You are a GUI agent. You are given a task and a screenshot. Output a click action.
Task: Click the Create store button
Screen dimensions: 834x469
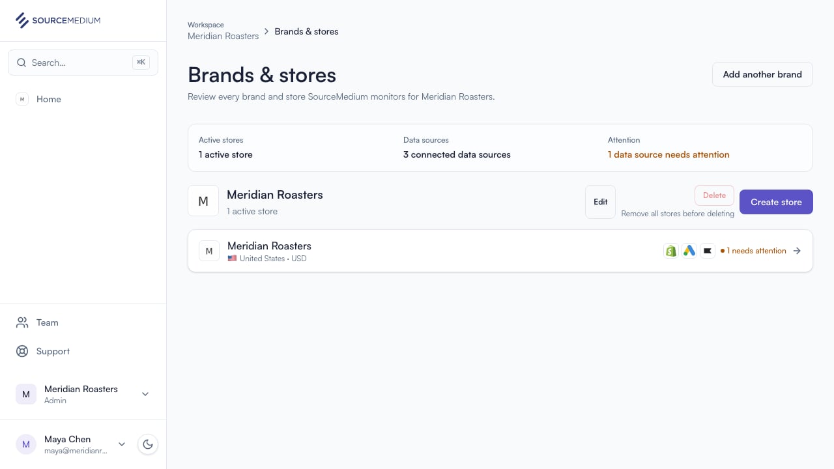coord(776,202)
